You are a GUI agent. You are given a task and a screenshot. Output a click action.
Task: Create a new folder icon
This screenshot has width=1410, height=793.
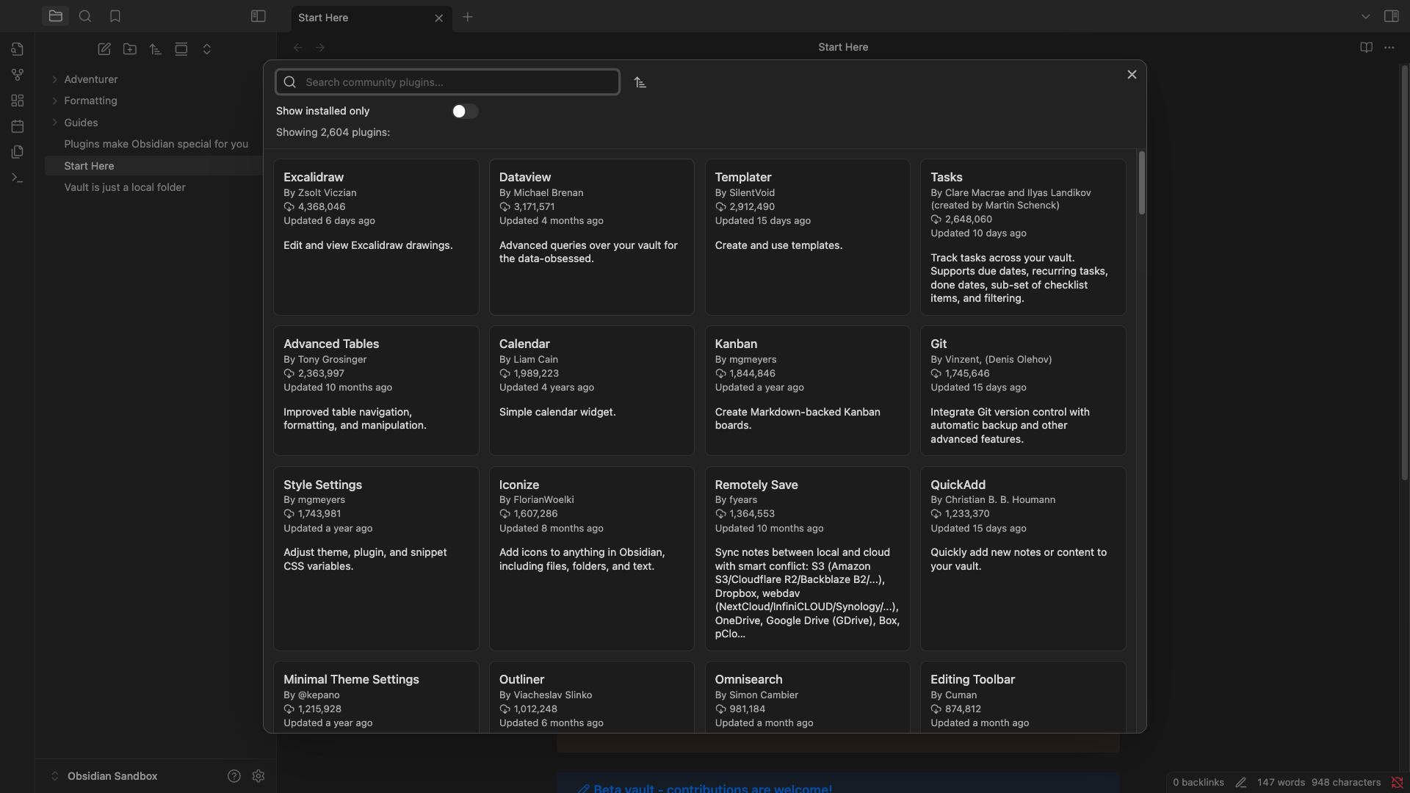tap(130, 49)
